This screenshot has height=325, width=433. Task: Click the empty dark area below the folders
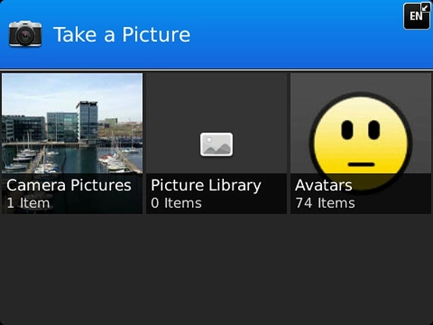(x=216, y=271)
